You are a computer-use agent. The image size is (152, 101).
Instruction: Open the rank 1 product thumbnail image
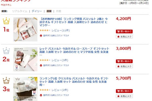click(x=25, y=29)
